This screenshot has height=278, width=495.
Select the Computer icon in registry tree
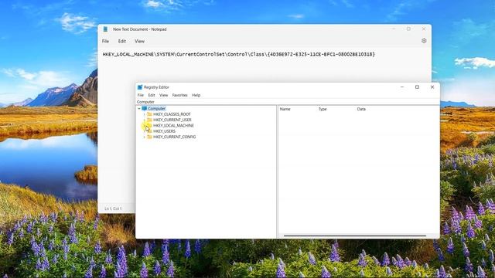click(x=145, y=109)
